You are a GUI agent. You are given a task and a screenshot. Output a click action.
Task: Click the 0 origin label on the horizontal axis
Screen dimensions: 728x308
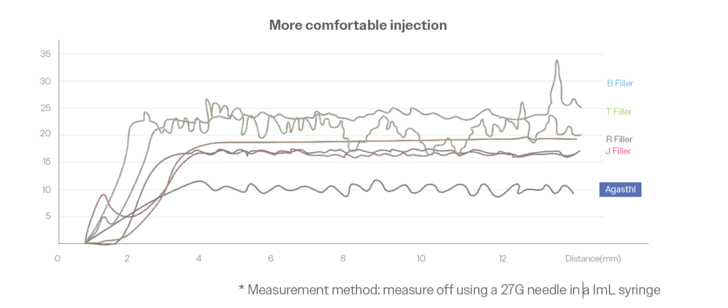click(x=58, y=258)
